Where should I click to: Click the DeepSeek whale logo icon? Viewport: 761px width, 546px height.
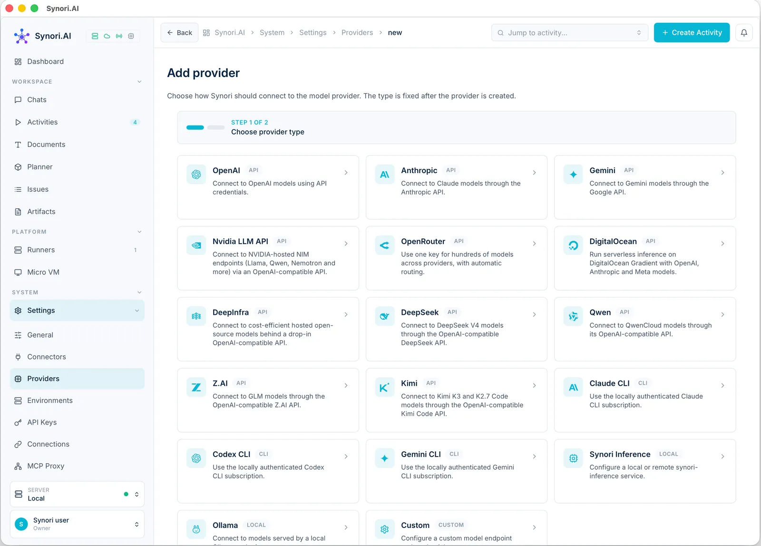384,316
